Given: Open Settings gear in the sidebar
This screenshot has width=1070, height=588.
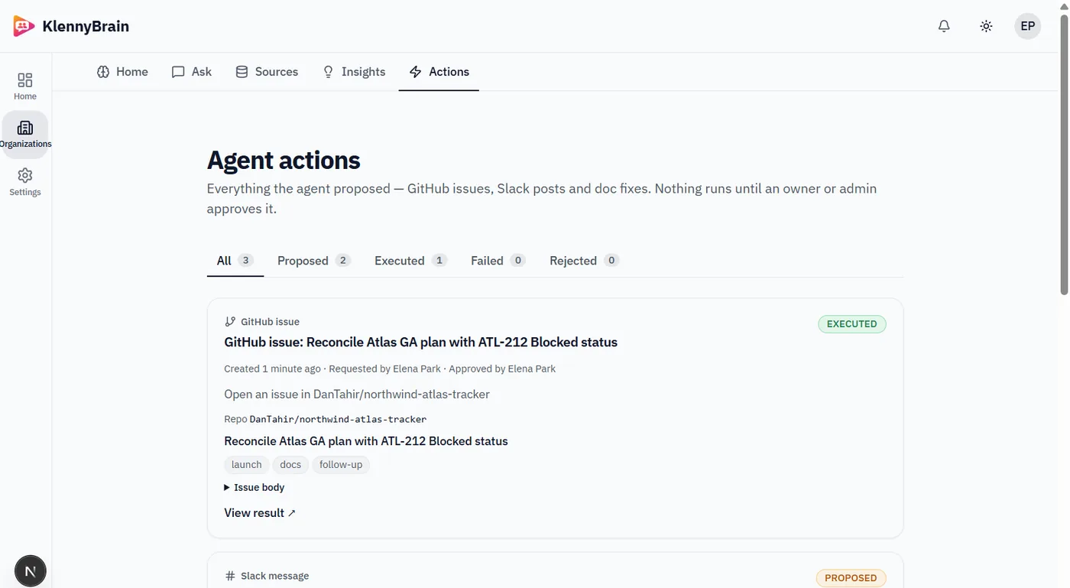Looking at the screenshot, I should (25, 183).
